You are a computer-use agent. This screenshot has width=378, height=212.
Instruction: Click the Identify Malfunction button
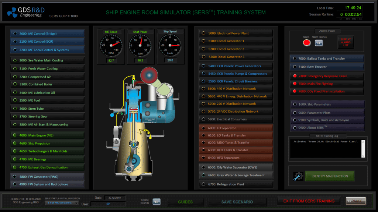point(330,176)
